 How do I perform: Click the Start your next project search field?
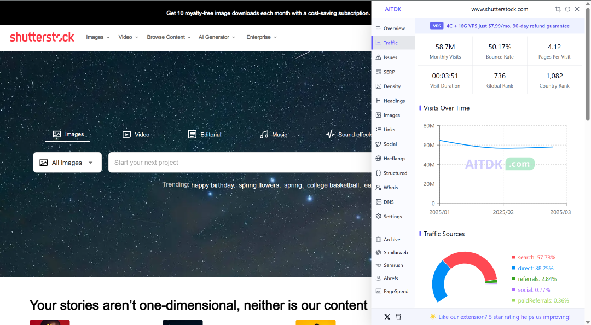[240, 162]
